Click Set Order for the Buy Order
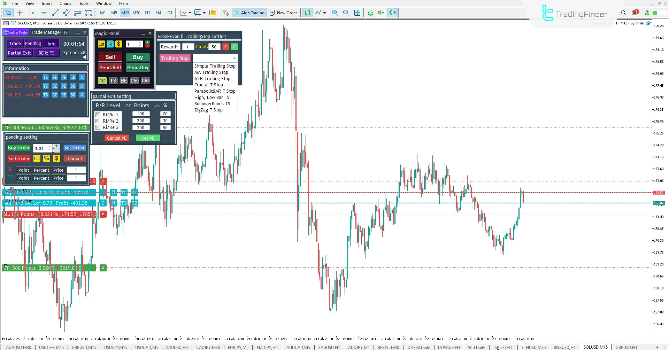The image size is (669, 350). click(75, 148)
